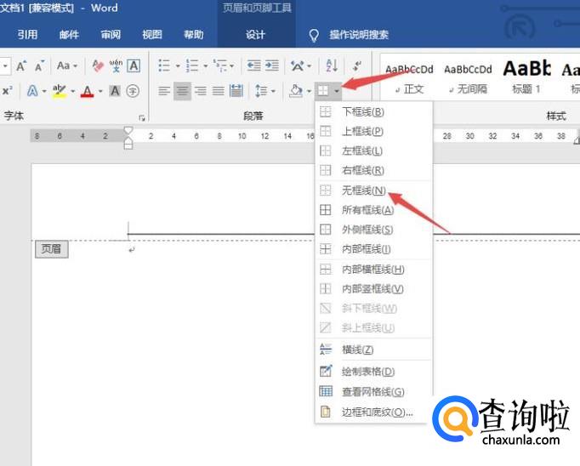Open the Asian layout tool
The width and height of the screenshot is (580, 466).
[297, 65]
